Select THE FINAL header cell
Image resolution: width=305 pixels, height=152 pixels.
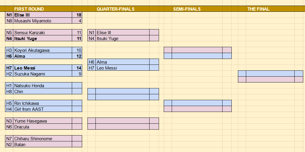pyautogui.click(x=270, y=9)
